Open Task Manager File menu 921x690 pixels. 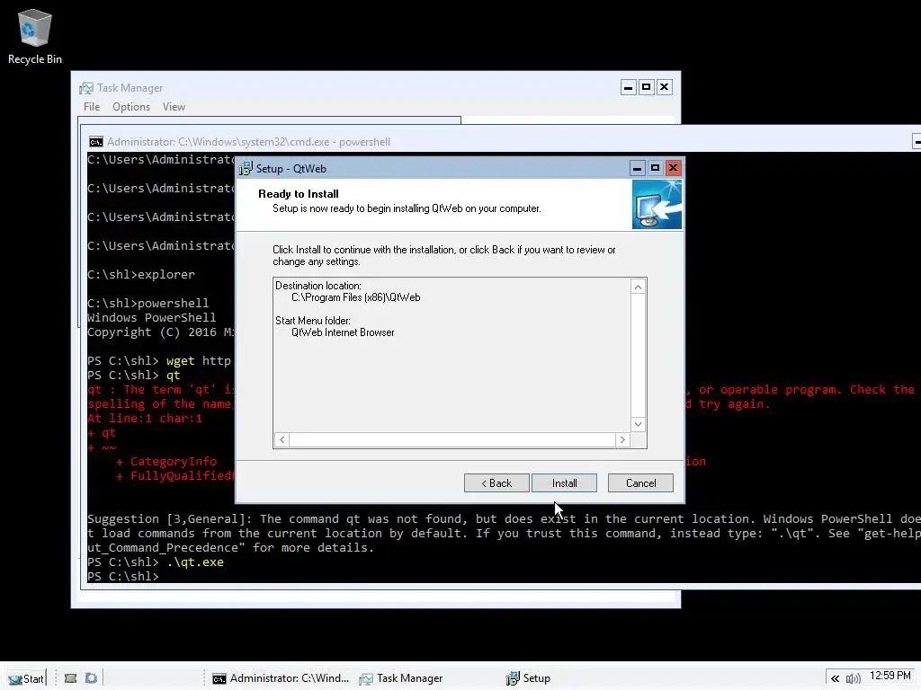[x=92, y=107]
